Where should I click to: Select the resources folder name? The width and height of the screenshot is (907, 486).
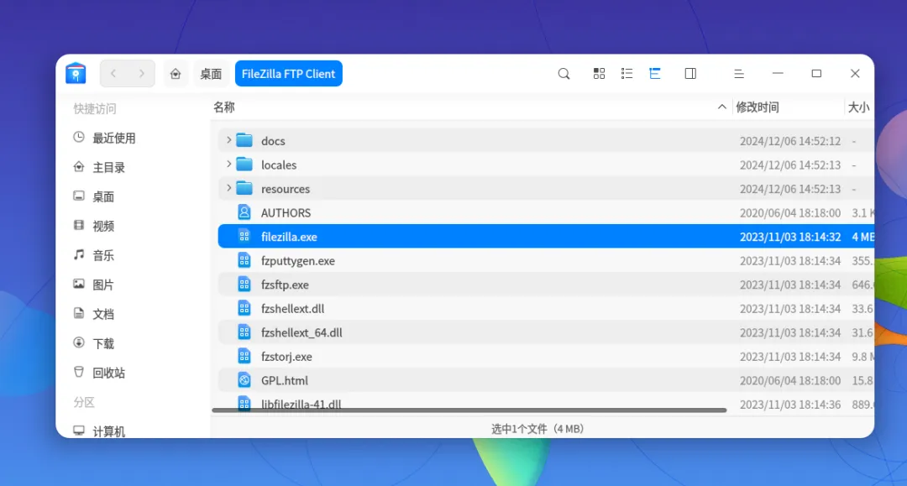pyautogui.click(x=286, y=188)
